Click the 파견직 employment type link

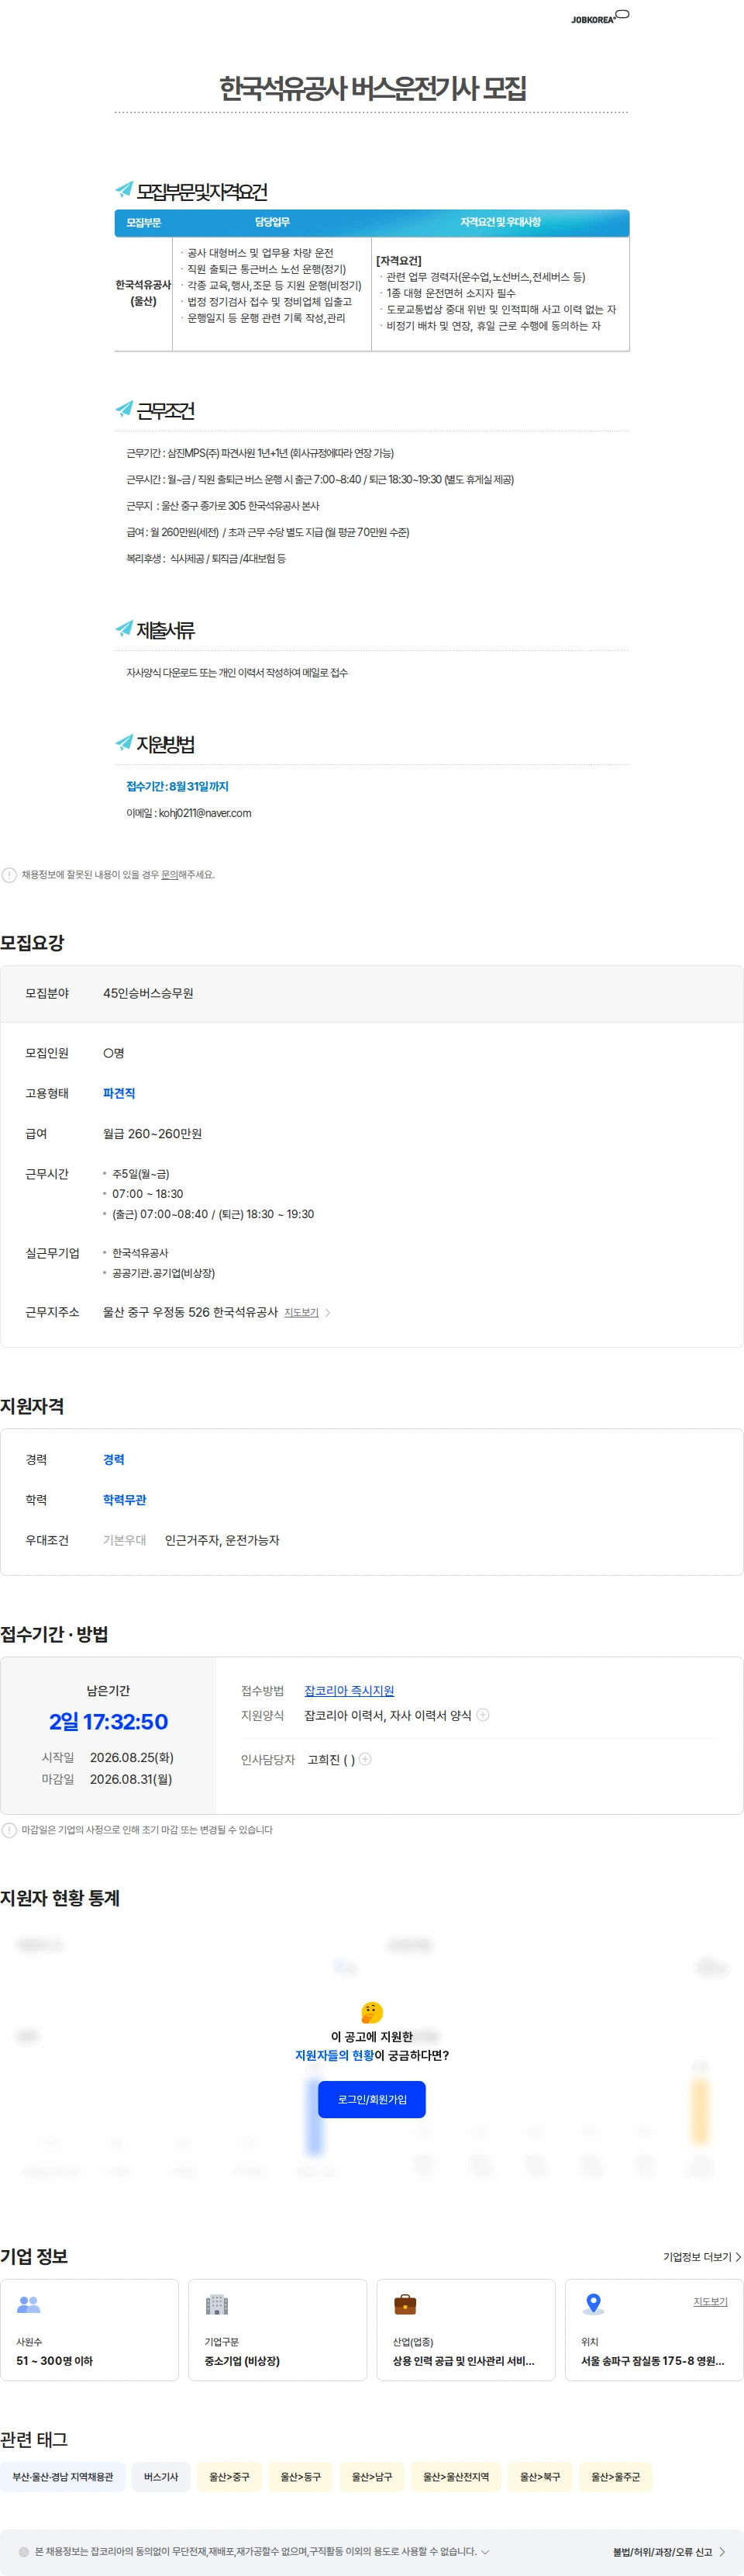[119, 1093]
